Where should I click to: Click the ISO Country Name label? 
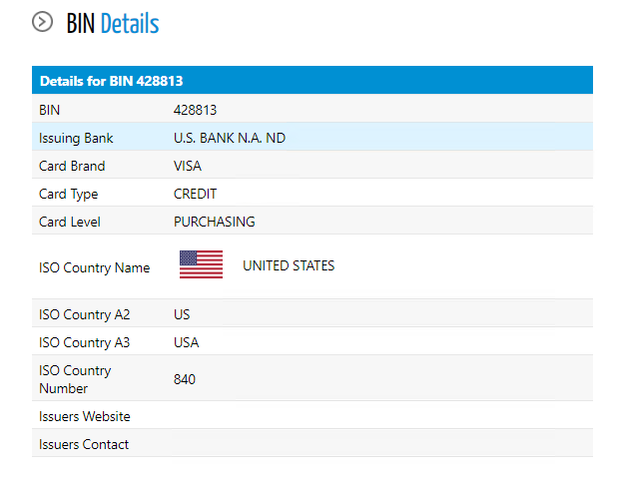[x=95, y=268]
